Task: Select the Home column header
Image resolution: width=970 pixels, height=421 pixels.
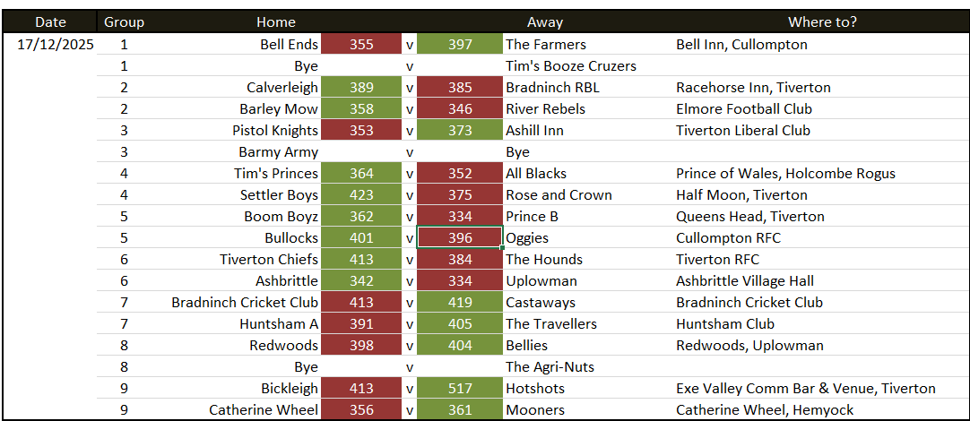Action: point(276,22)
